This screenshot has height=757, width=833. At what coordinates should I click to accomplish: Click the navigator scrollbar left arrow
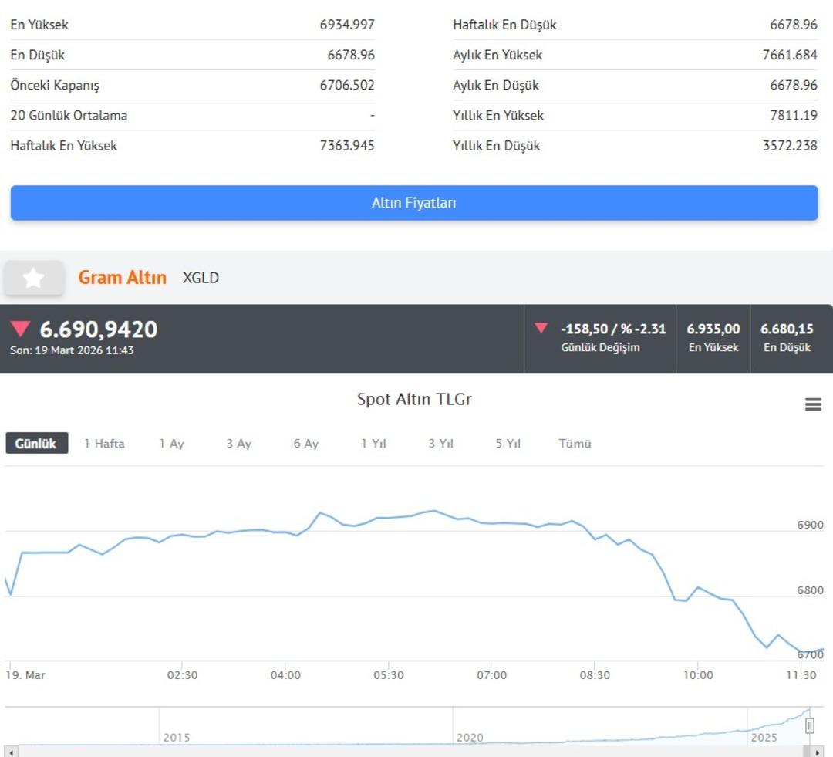pyautogui.click(x=11, y=751)
